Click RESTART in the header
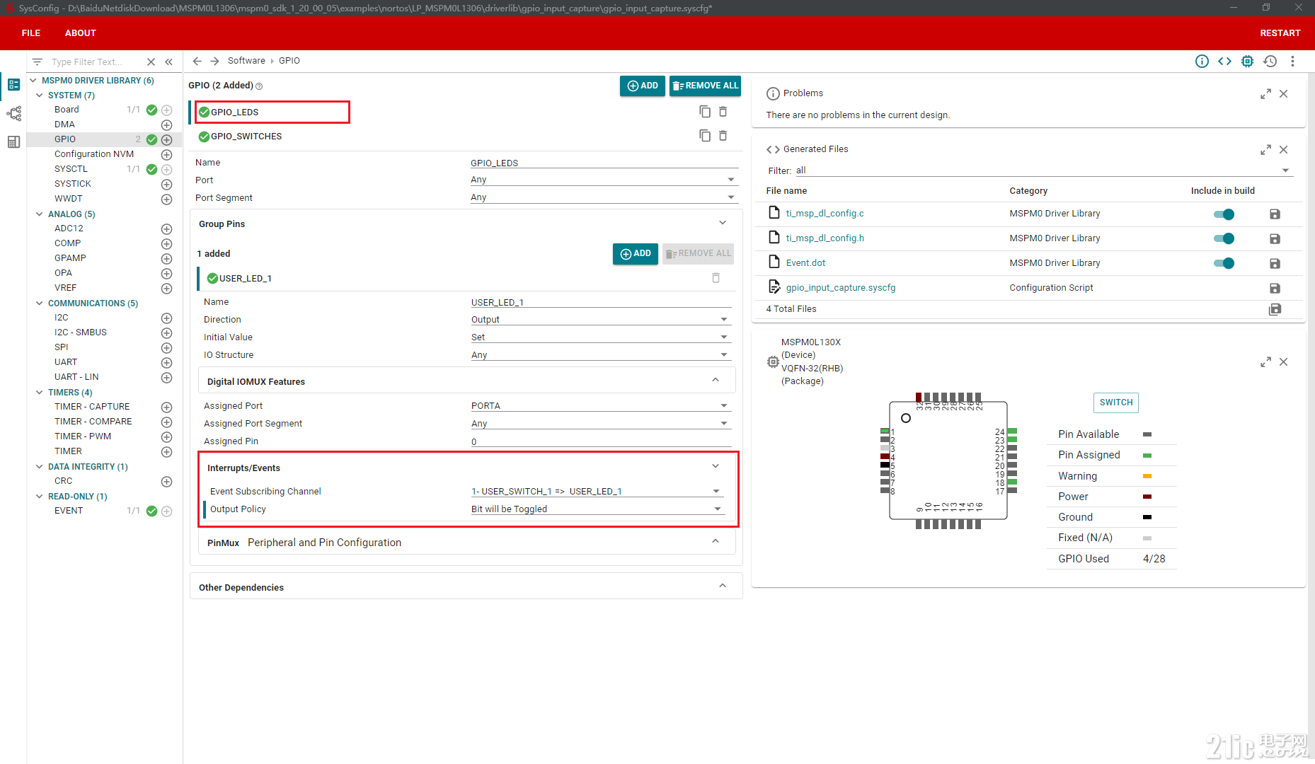Screen dimensions: 1315x764 coord(1280,33)
